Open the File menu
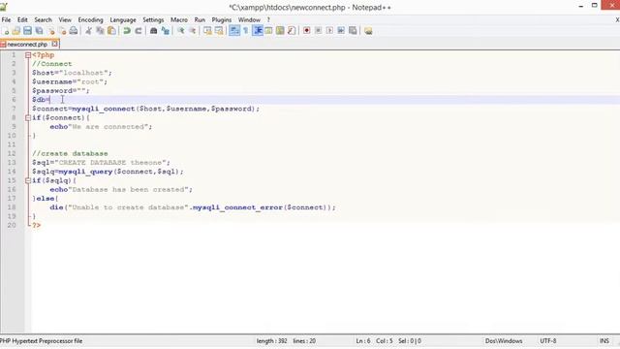The height and width of the screenshot is (349, 620). coord(6,19)
